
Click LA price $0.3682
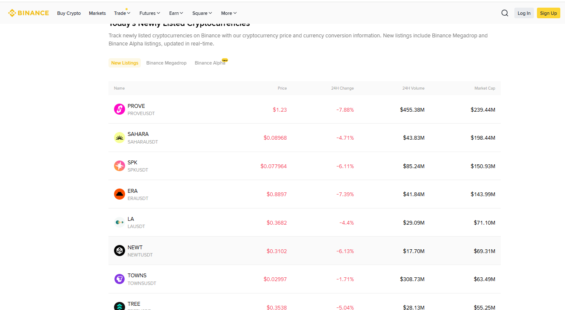click(x=277, y=223)
